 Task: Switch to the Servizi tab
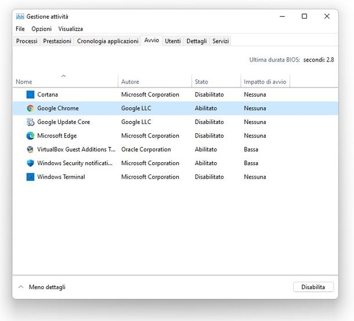pos(221,41)
